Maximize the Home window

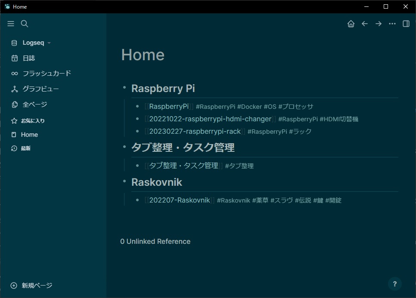point(386,6)
